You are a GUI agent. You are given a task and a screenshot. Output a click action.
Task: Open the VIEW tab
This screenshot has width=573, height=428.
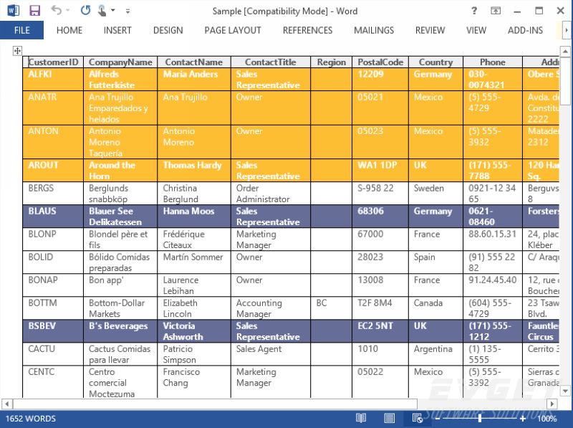(x=476, y=30)
